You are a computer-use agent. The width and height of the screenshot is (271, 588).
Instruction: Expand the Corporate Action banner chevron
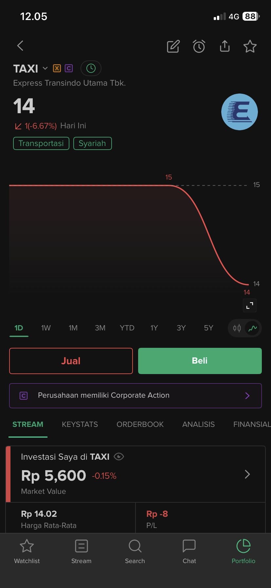[247, 395]
